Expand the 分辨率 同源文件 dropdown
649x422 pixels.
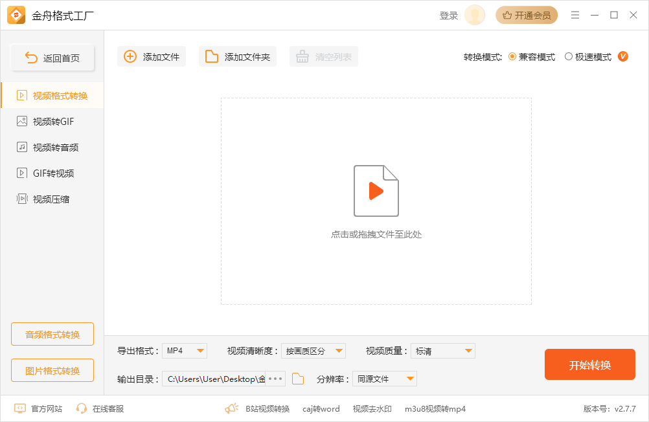(385, 379)
